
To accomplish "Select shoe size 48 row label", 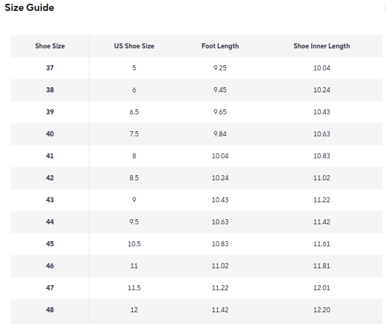I will [x=50, y=310].
